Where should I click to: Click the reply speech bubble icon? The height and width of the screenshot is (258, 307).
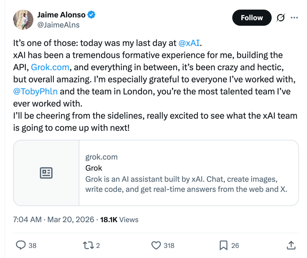pyautogui.click(x=20, y=245)
